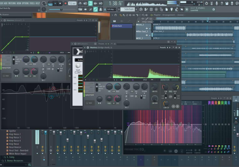Select the LOW band in front Maximus
Screen dimensions: 239x167
tap(90, 84)
